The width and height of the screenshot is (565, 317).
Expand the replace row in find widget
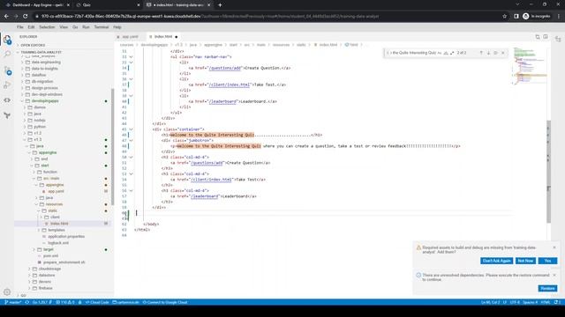(x=388, y=53)
